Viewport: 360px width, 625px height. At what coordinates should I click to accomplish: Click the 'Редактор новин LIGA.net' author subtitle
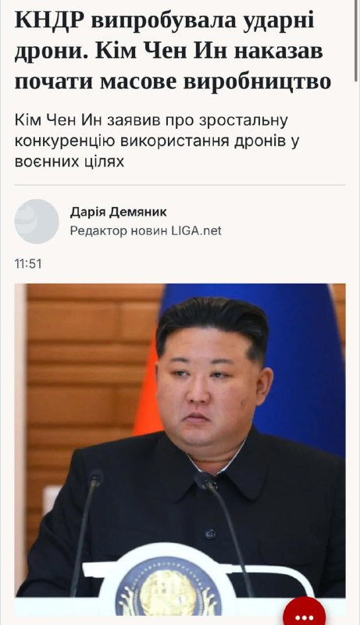146,230
